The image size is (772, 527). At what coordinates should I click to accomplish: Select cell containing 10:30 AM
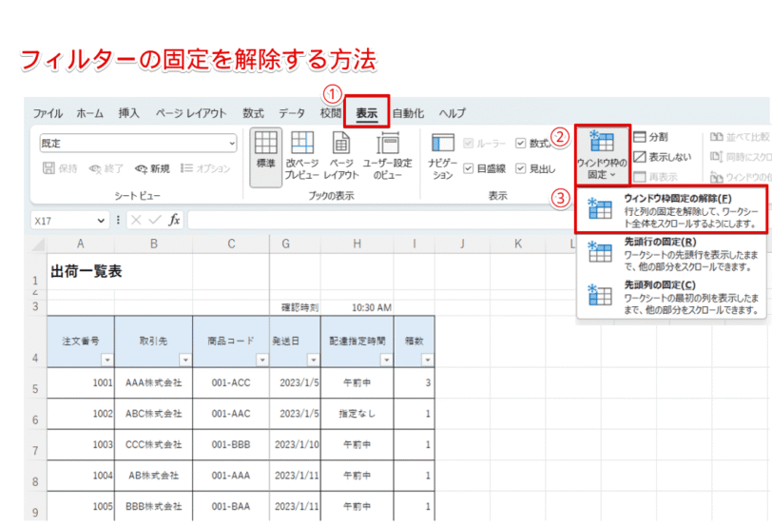click(357, 307)
